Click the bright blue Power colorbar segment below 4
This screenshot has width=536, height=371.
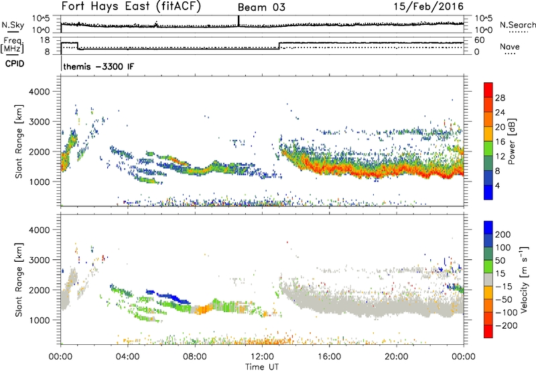coord(488,192)
